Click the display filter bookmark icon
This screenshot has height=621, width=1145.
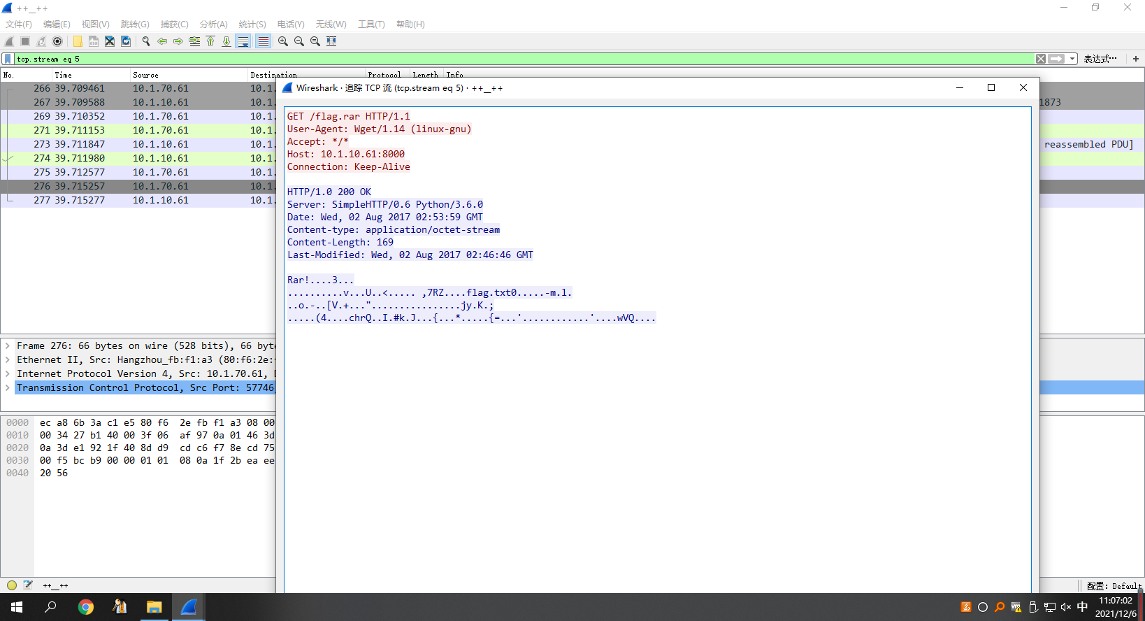coord(8,59)
